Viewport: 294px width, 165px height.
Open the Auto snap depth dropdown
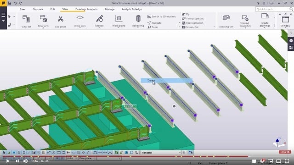pyautogui.click(x=72, y=158)
